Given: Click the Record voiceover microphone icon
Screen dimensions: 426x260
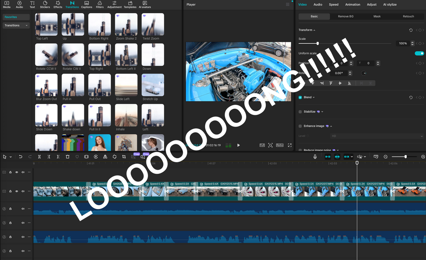Looking at the screenshot, I should (315, 157).
